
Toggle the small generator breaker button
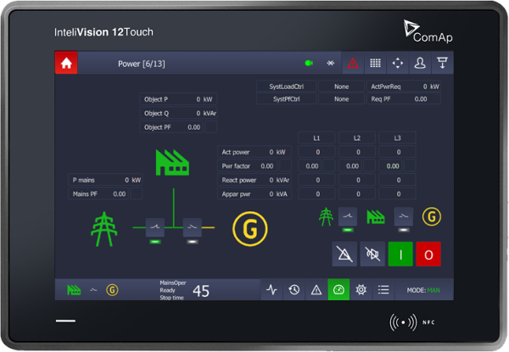[x=404, y=216]
